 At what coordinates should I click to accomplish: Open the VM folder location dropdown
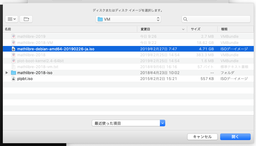point(128,19)
